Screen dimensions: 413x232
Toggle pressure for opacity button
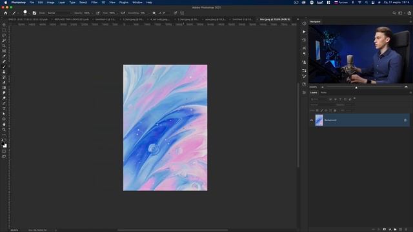coord(98,13)
